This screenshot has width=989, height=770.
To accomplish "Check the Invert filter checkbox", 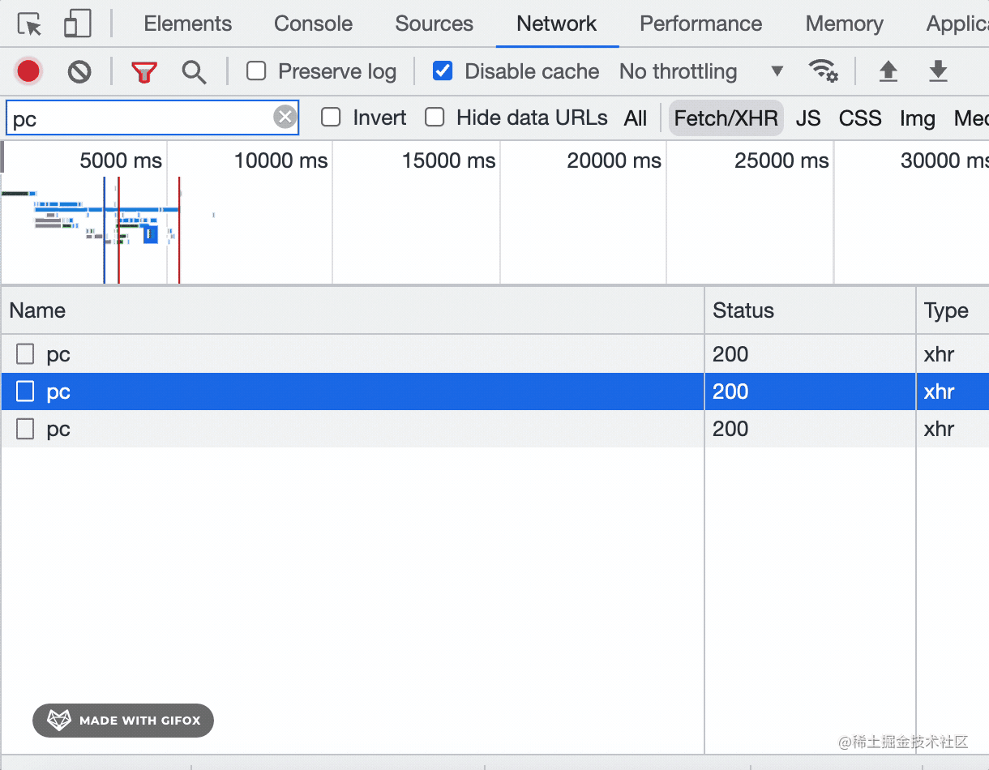I will click(331, 118).
